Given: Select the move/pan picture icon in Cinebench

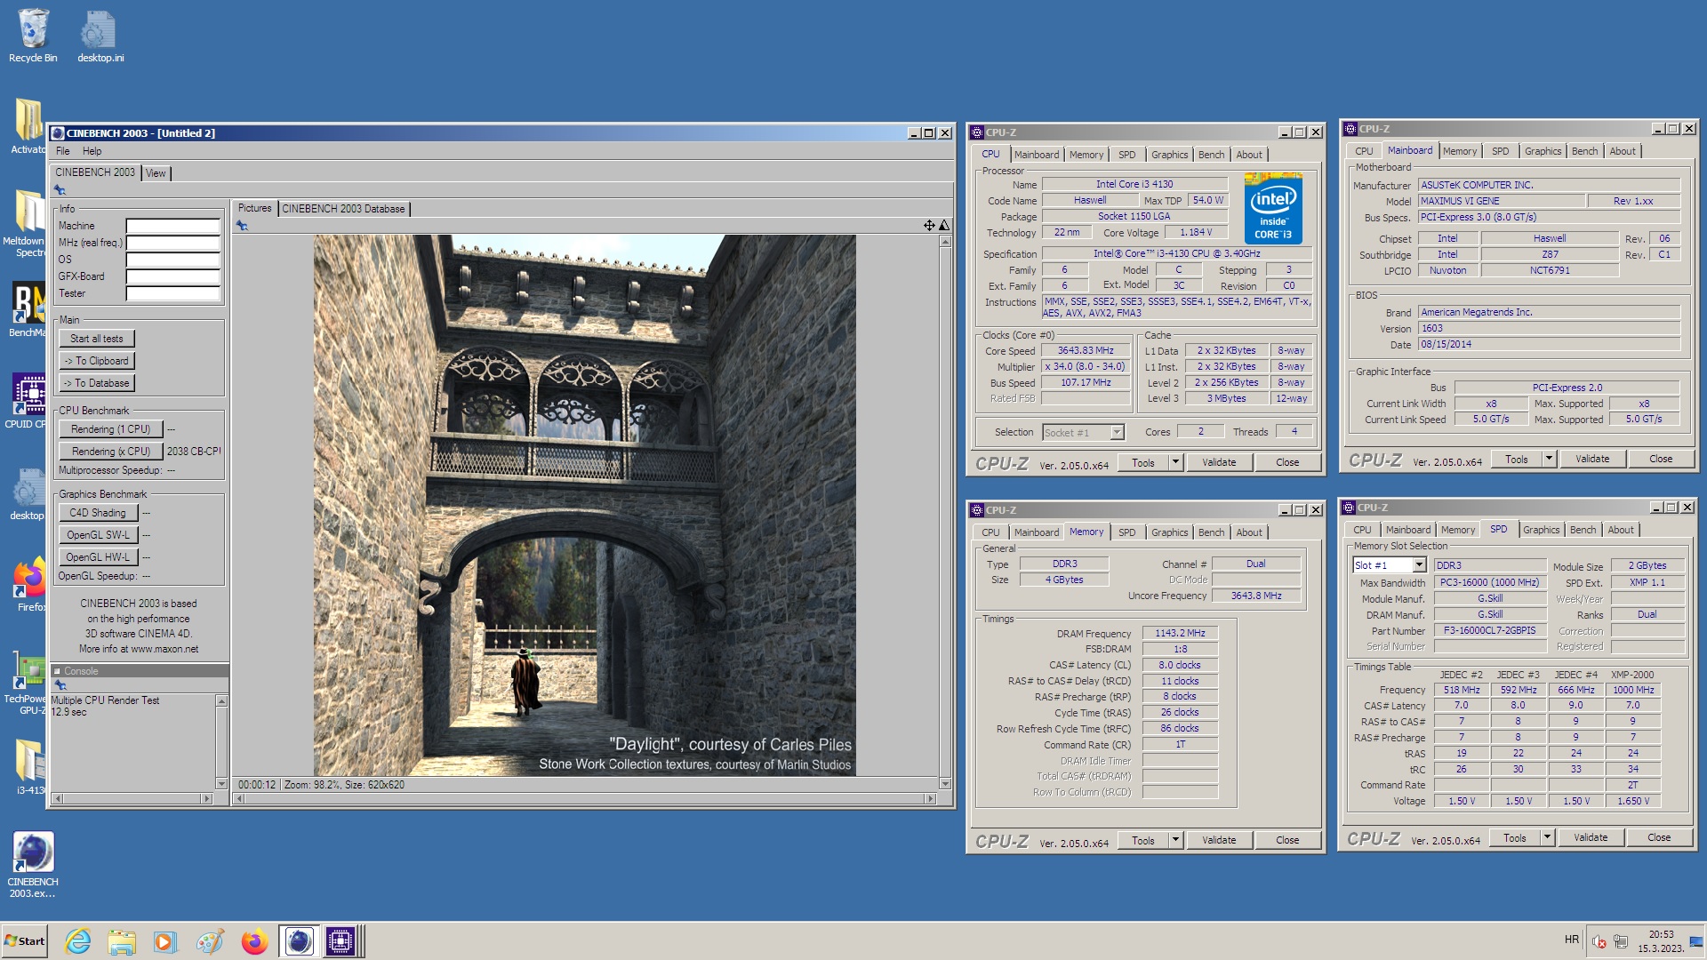Looking at the screenshot, I should (x=929, y=226).
